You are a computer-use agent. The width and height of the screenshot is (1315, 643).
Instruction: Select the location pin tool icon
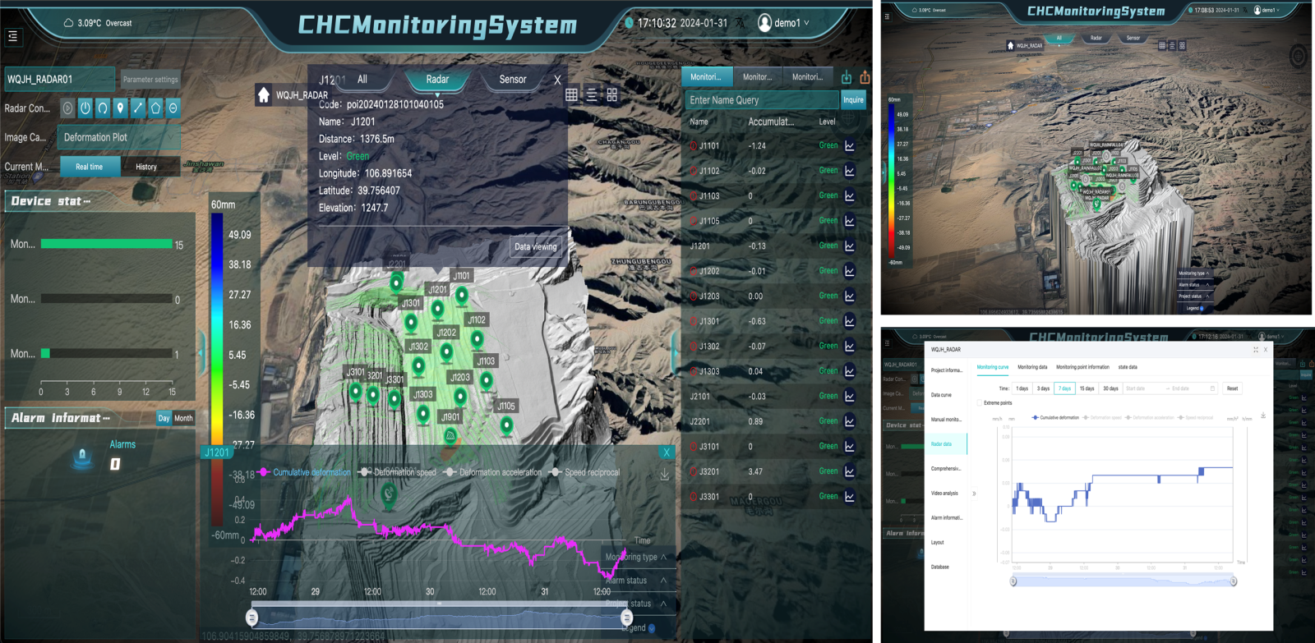tap(120, 108)
